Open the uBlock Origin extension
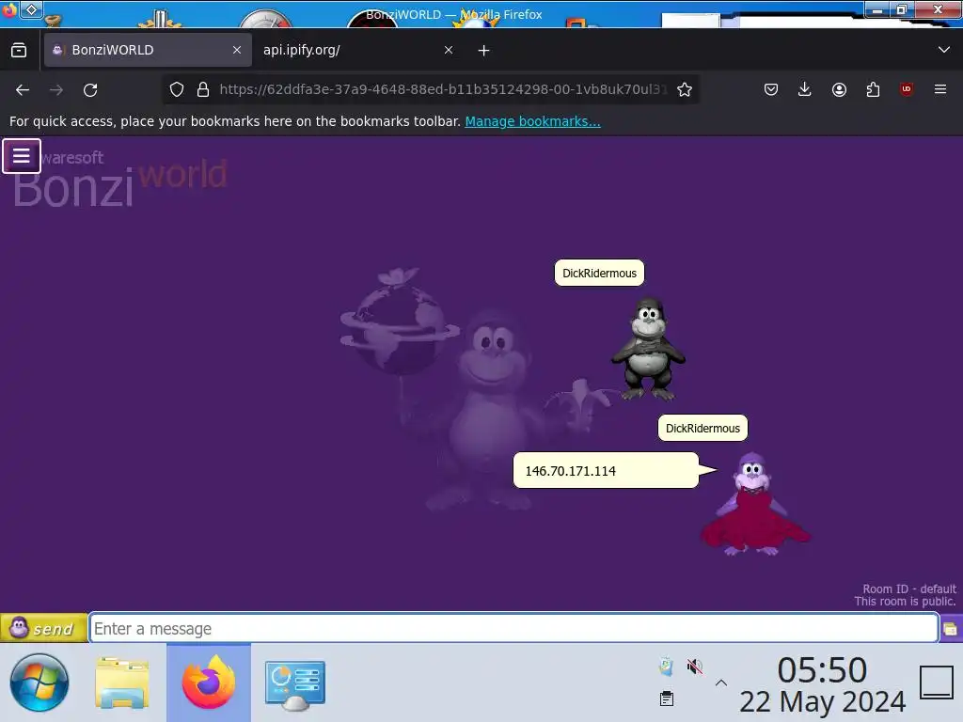The image size is (963, 722). click(x=907, y=89)
